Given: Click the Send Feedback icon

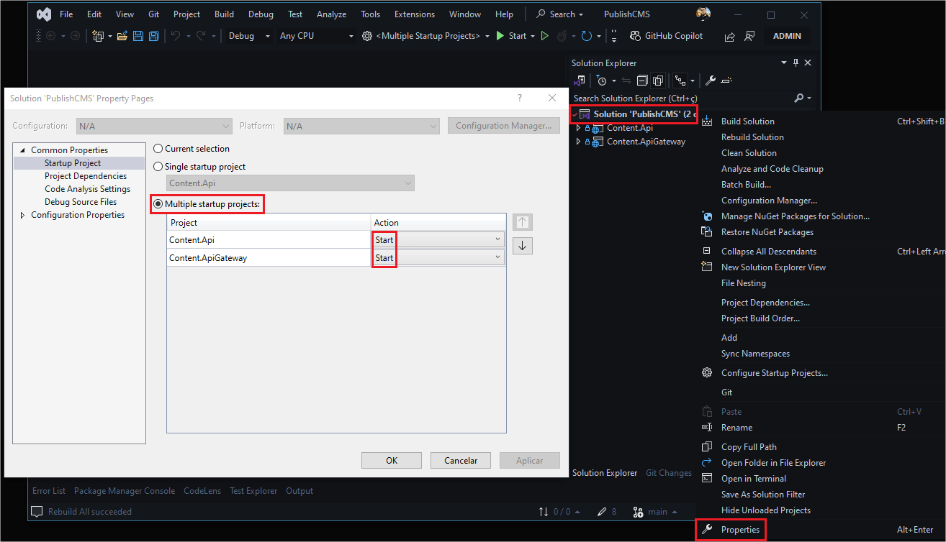Looking at the screenshot, I should tap(749, 36).
